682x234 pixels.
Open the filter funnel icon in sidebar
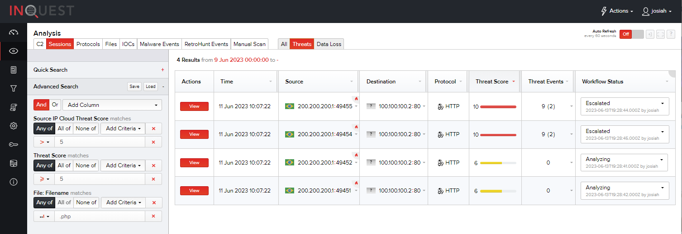(13, 88)
